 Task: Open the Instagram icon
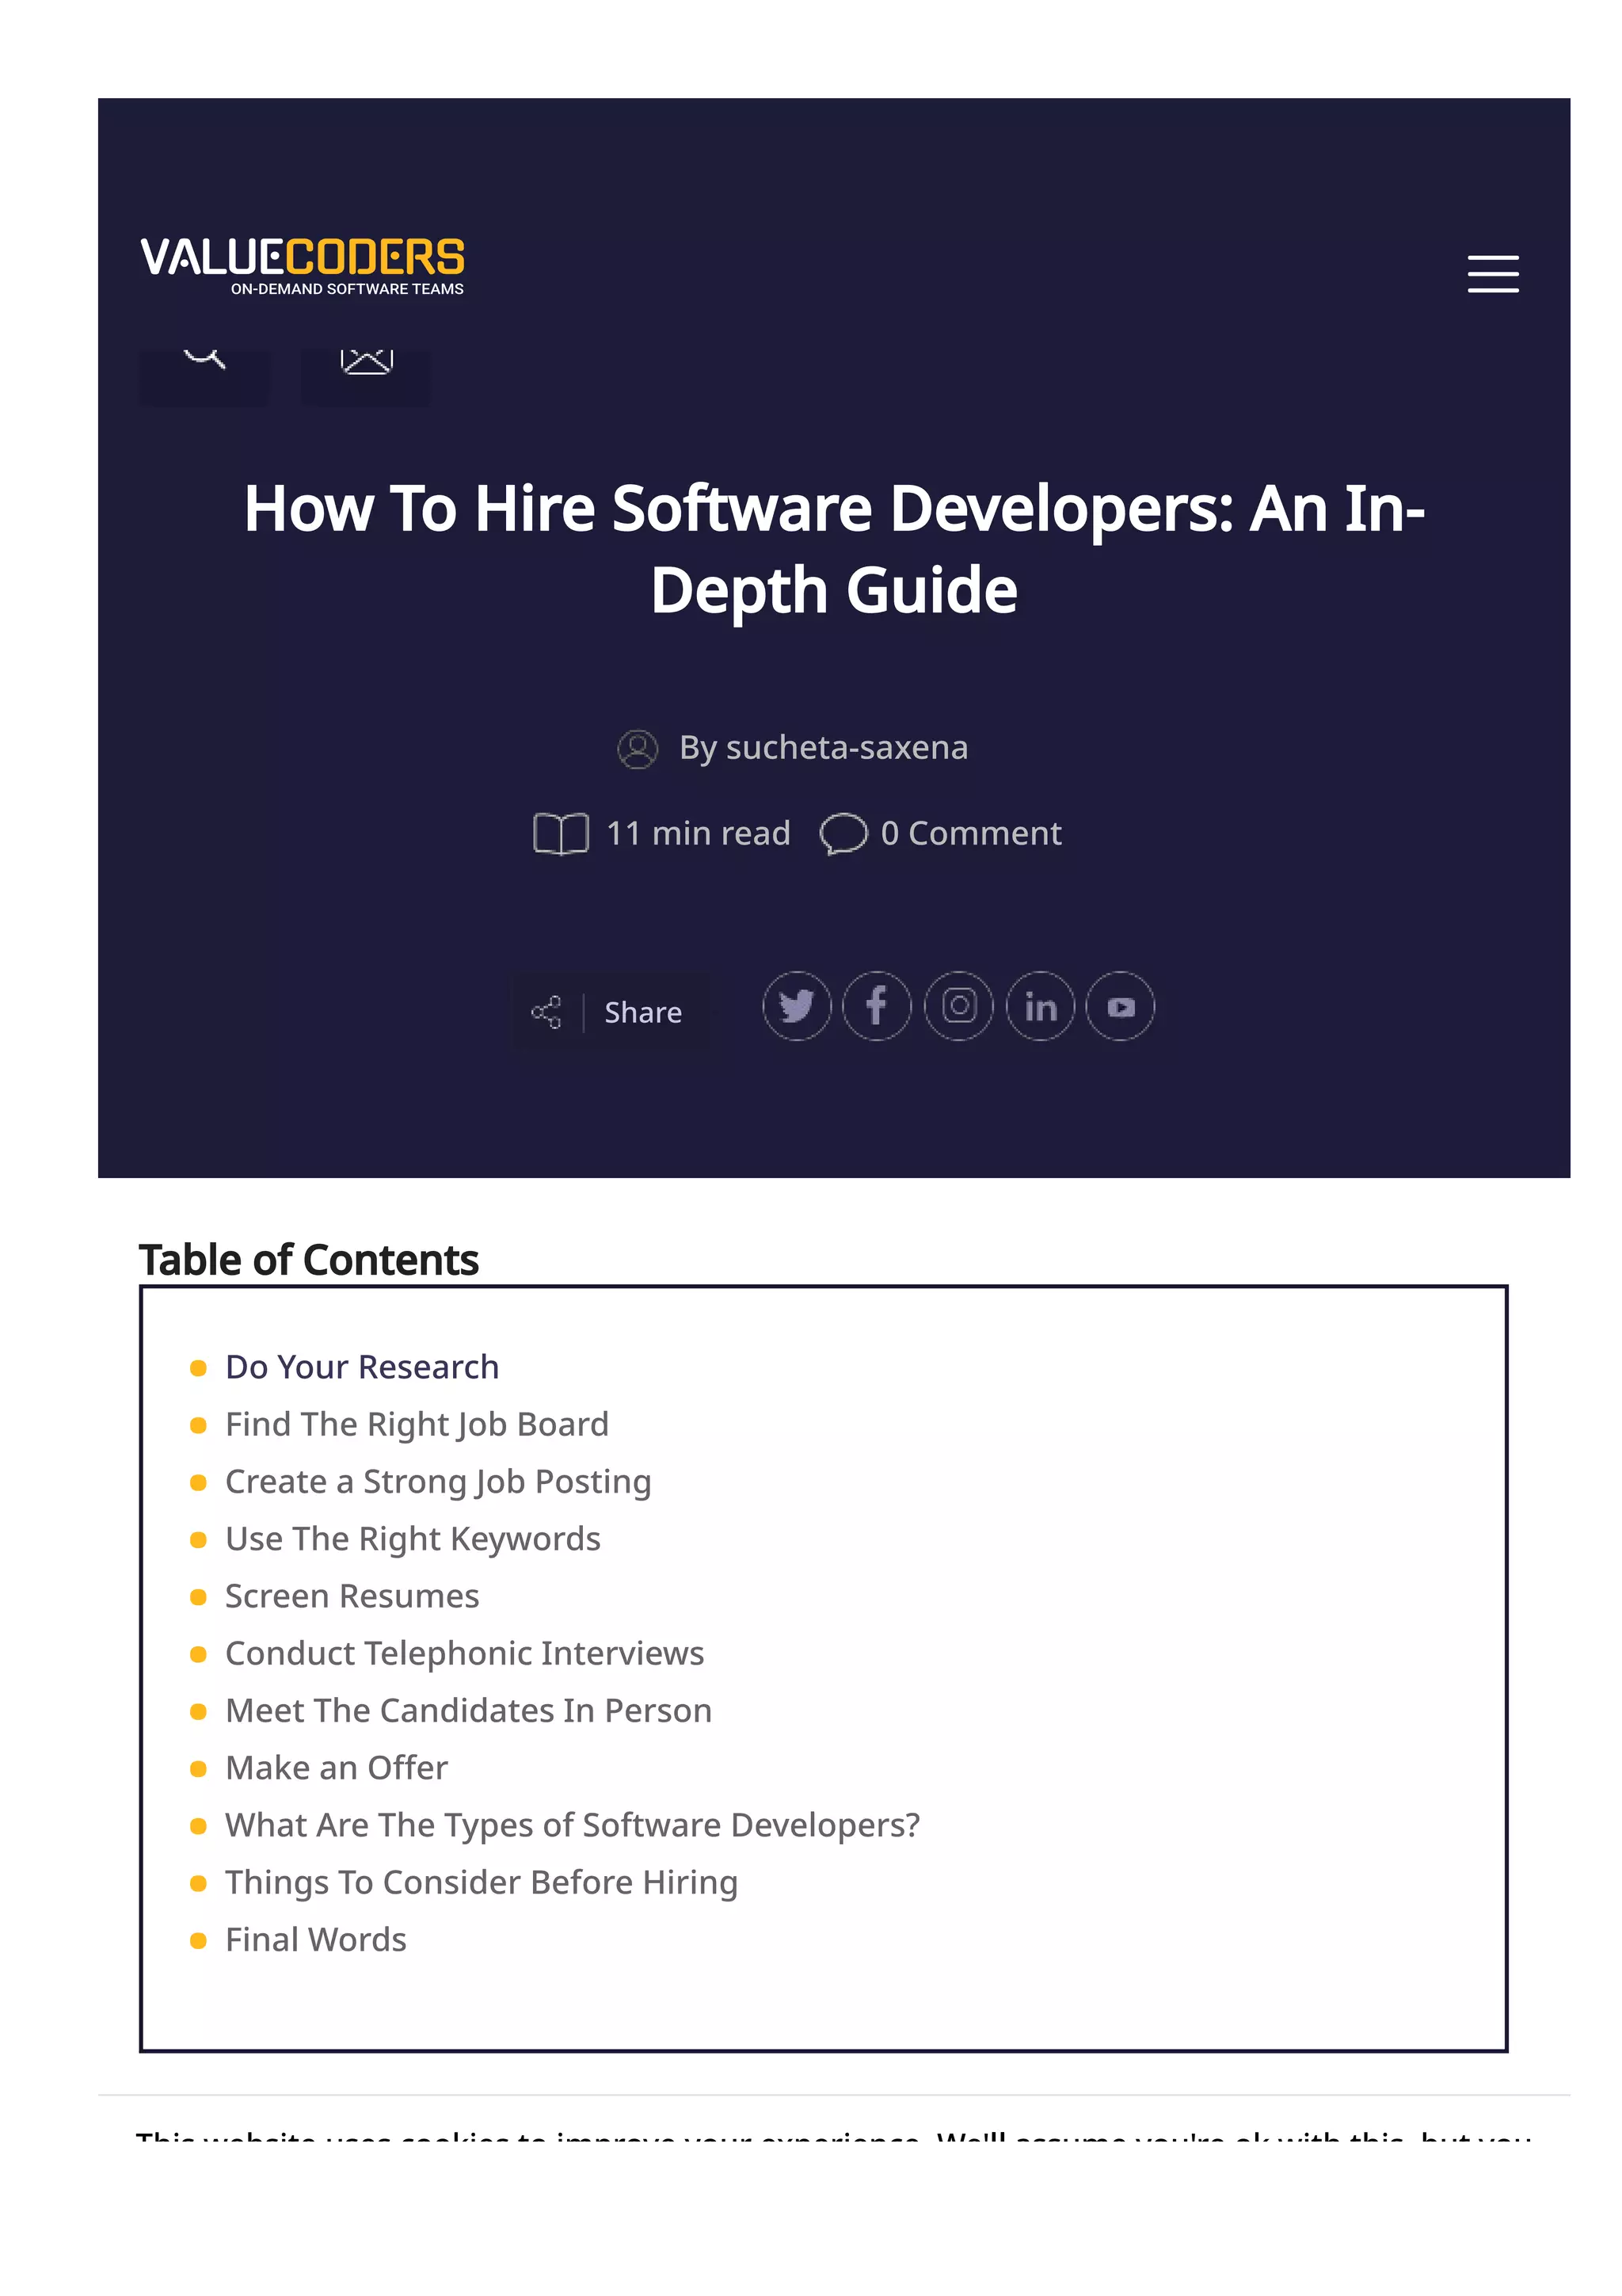pyautogui.click(x=958, y=1006)
